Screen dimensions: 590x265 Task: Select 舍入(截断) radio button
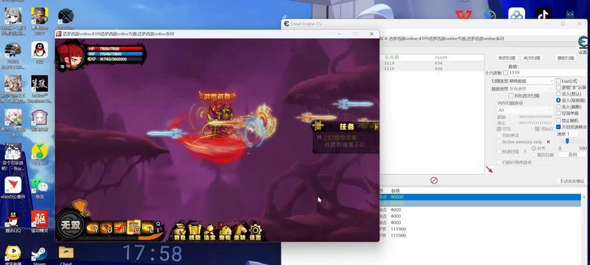[x=558, y=107]
